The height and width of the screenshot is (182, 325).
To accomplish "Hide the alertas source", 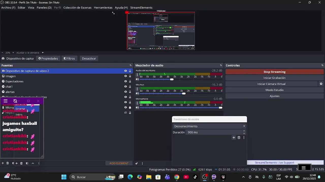I will 125,92.
